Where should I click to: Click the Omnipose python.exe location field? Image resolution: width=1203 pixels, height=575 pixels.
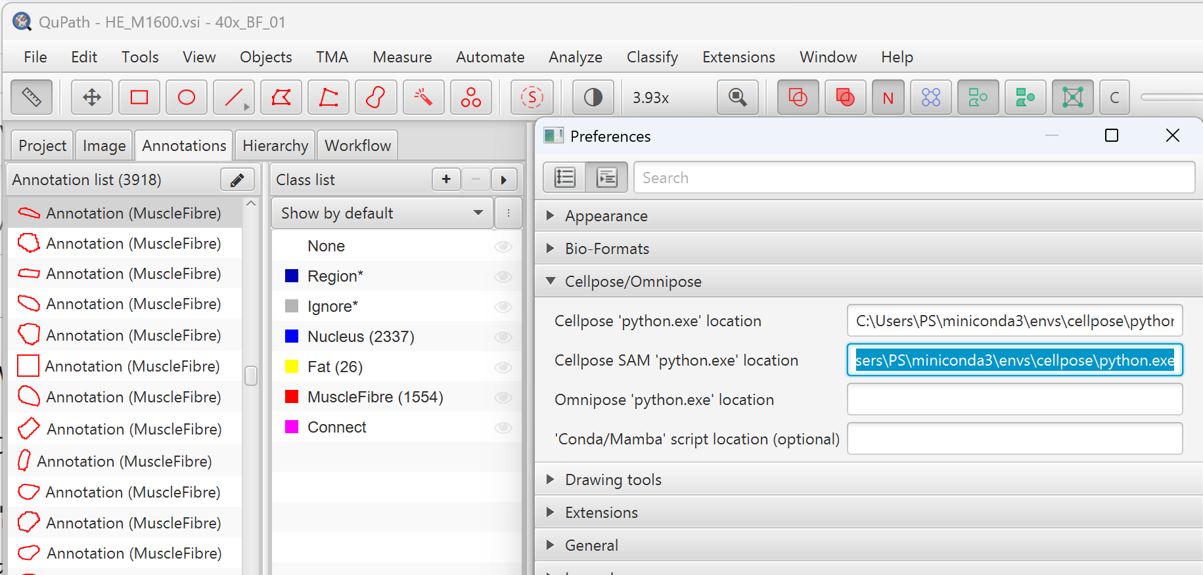1014,399
